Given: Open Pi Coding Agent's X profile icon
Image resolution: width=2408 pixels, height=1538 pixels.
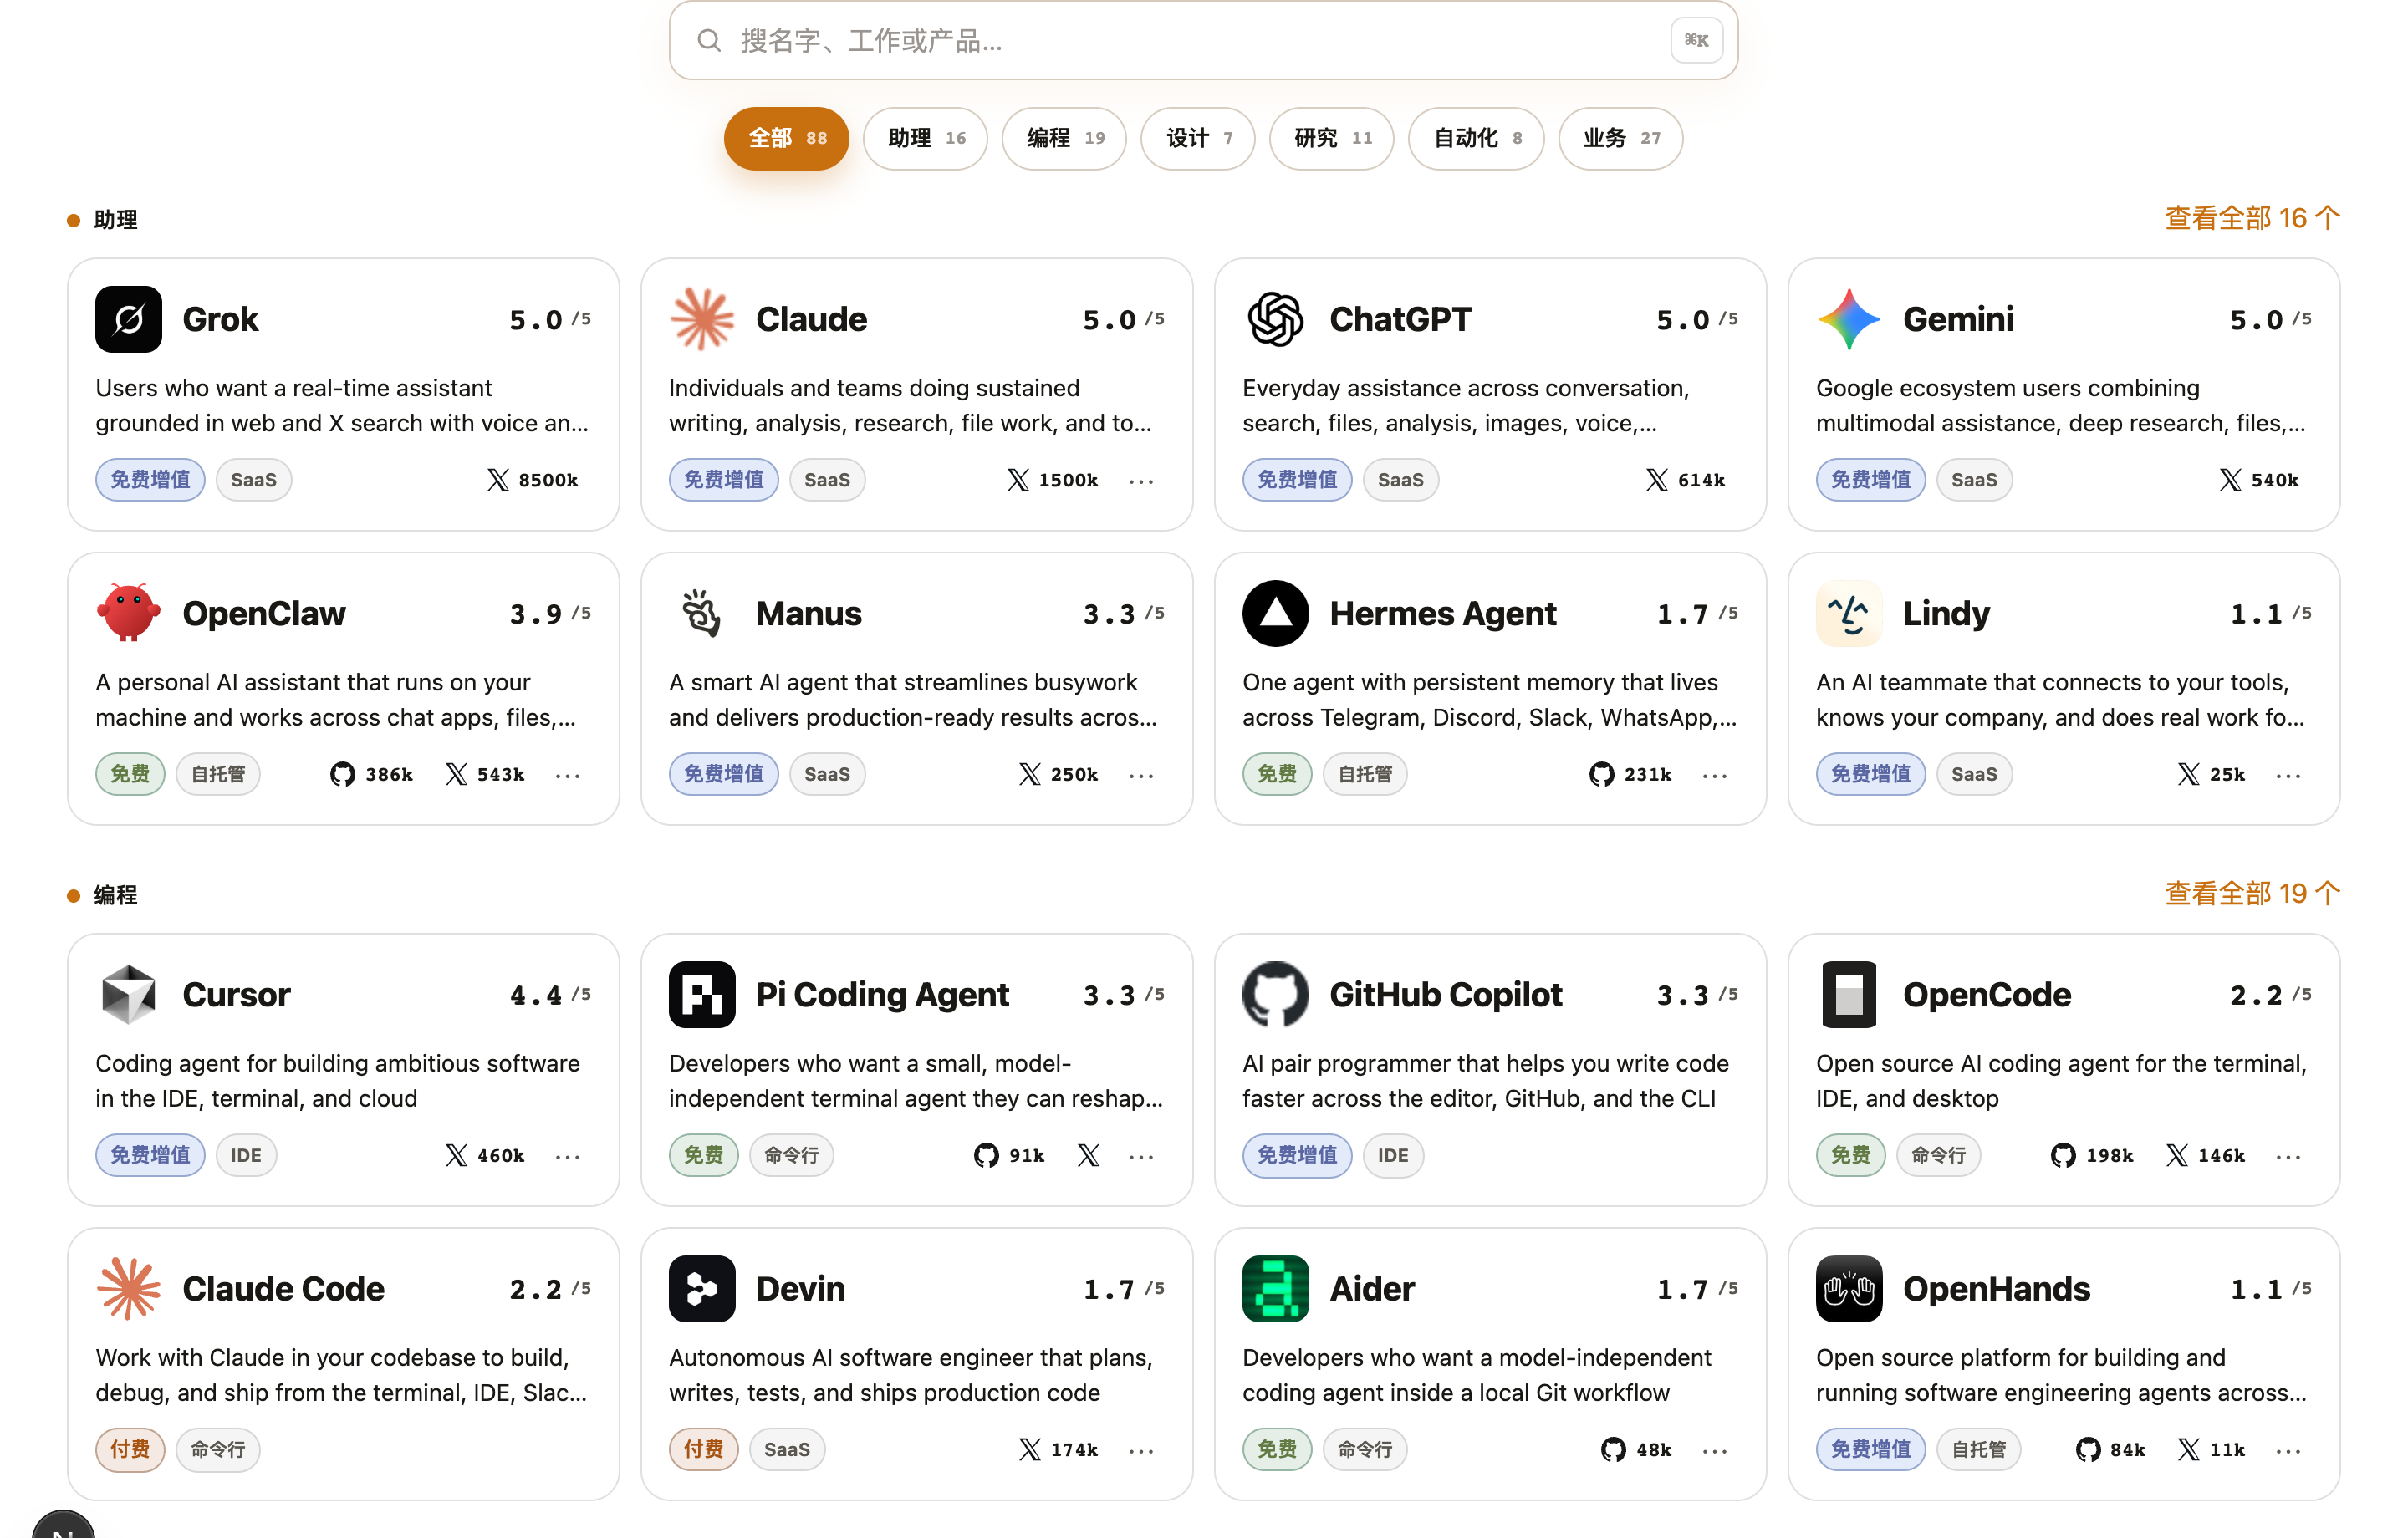Looking at the screenshot, I should click(1088, 1155).
